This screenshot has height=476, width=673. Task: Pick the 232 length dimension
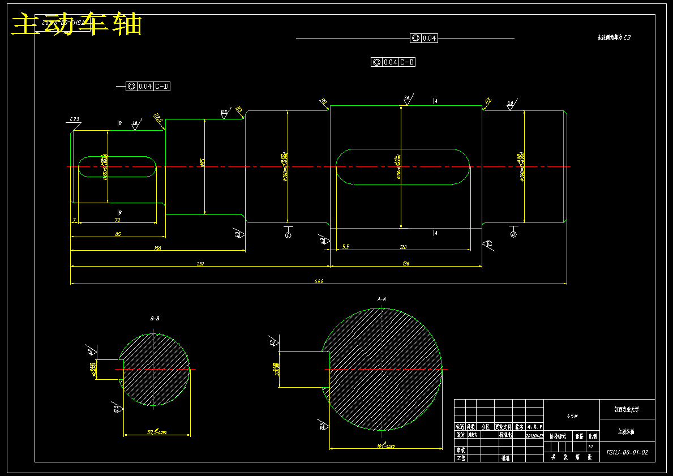(200, 264)
